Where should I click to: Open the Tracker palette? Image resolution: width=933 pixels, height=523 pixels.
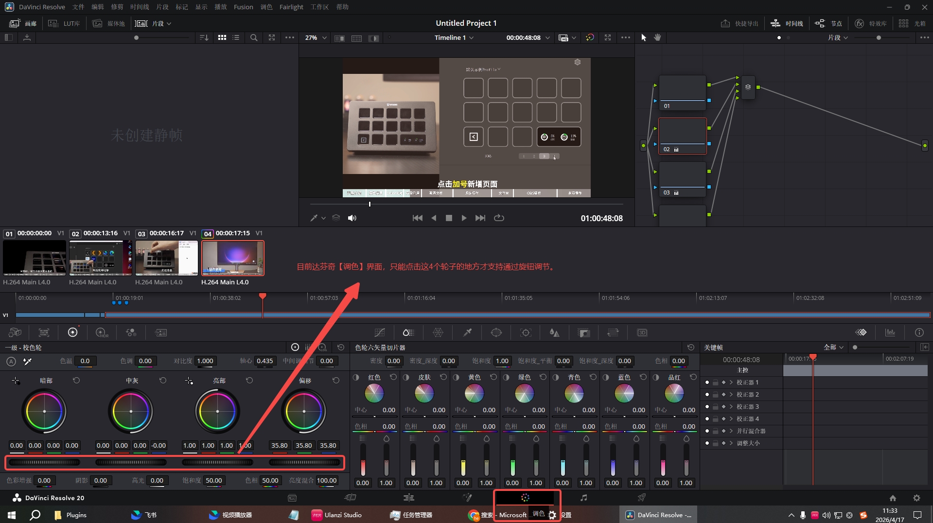526,332
